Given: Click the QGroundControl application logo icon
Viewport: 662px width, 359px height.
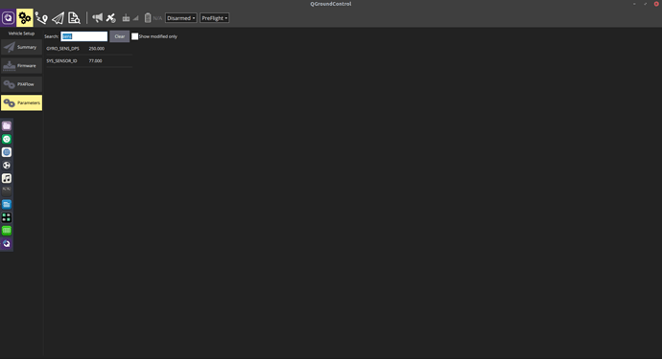Looking at the screenshot, I should coord(8,18).
